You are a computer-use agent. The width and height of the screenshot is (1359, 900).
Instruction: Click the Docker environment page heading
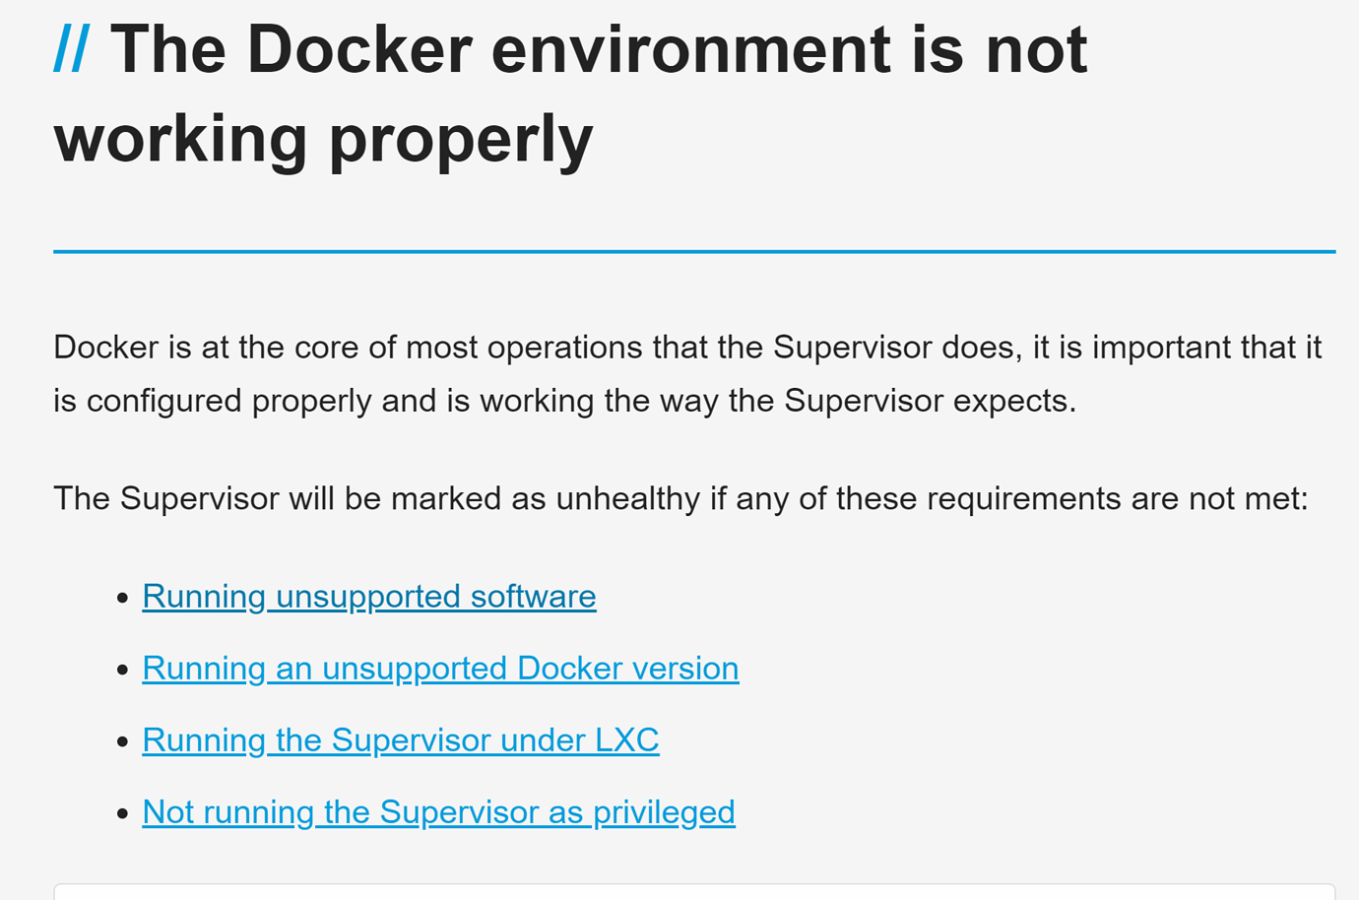(x=570, y=94)
